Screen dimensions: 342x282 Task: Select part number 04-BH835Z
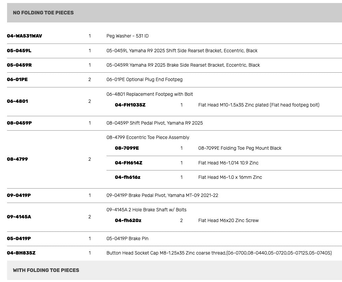(21, 253)
